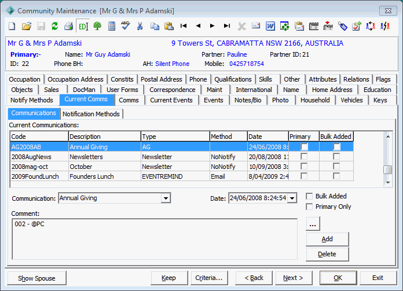Click scroll down arrow of communications list

pos(388,183)
